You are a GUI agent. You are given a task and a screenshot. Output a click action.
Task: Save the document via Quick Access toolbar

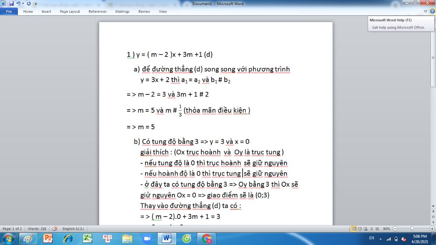[x=11, y=3]
